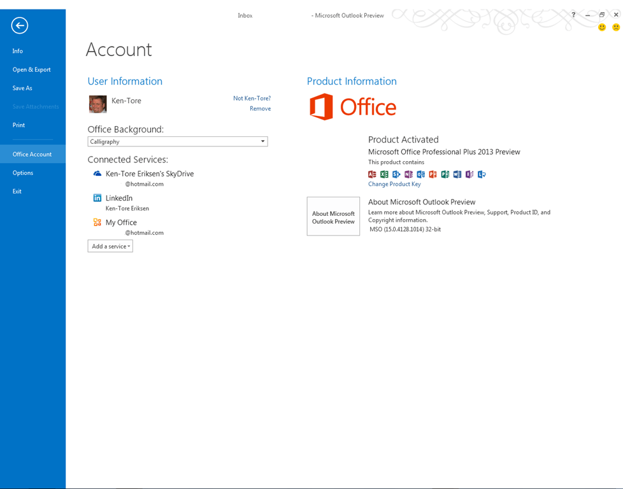Minimize the Outlook window
Image resolution: width=623 pixels, height=489 pixels.
pyautogui.click(x=587, y=15)
